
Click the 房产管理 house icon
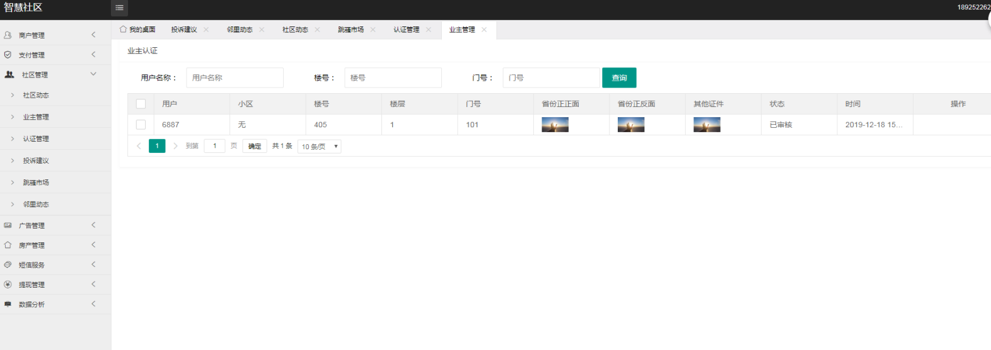click(8, 245)
